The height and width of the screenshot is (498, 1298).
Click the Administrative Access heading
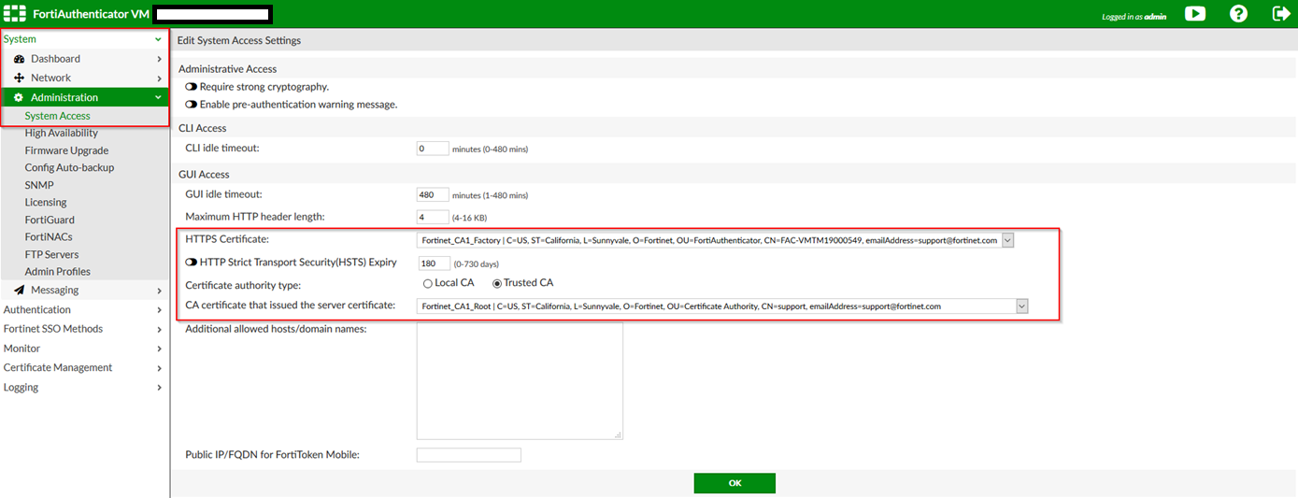coord(228,69)
